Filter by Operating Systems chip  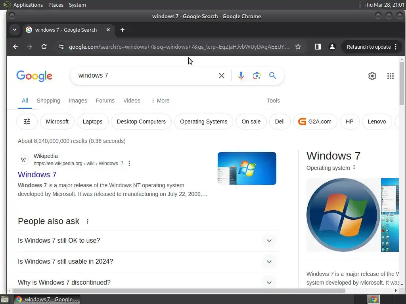click(x=203, y=122)
